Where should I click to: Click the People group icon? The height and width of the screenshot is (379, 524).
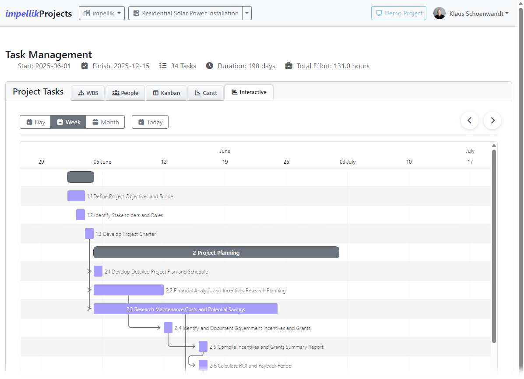click(116, 93)
